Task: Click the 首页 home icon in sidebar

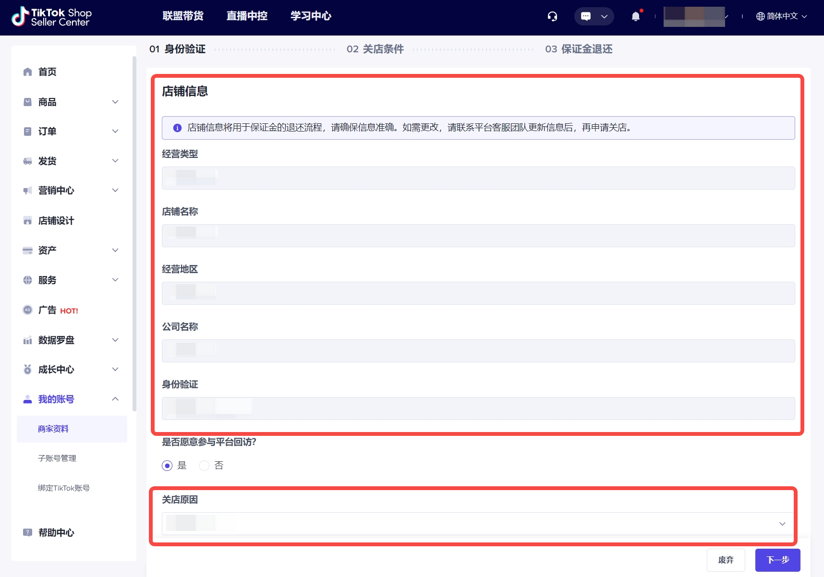Action: [28, 72]
